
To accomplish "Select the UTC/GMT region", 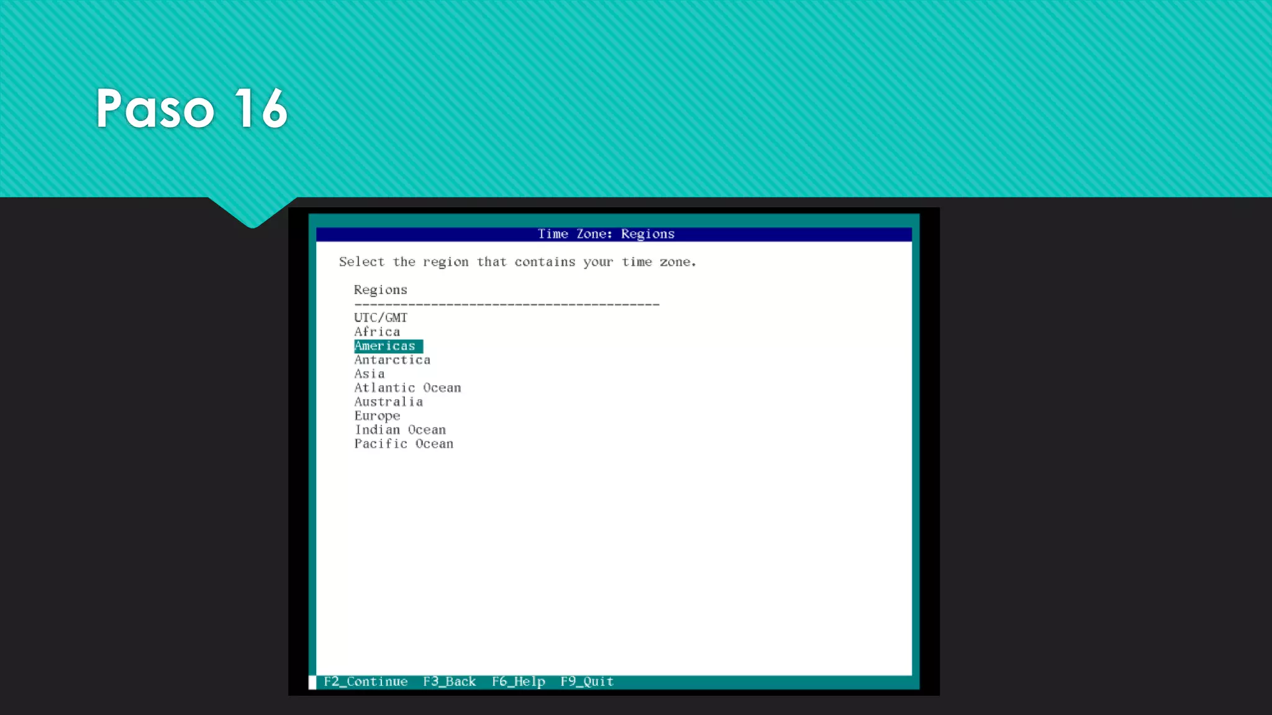I will 380,318.
